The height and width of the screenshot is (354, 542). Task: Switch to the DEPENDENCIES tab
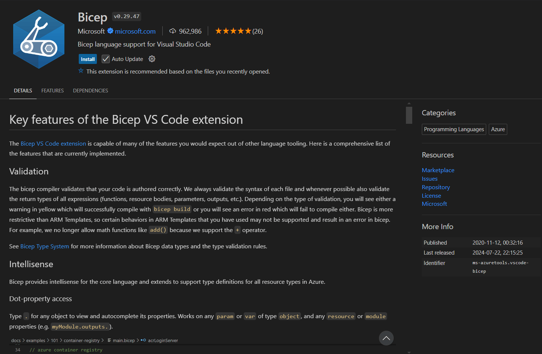(91, 91)
